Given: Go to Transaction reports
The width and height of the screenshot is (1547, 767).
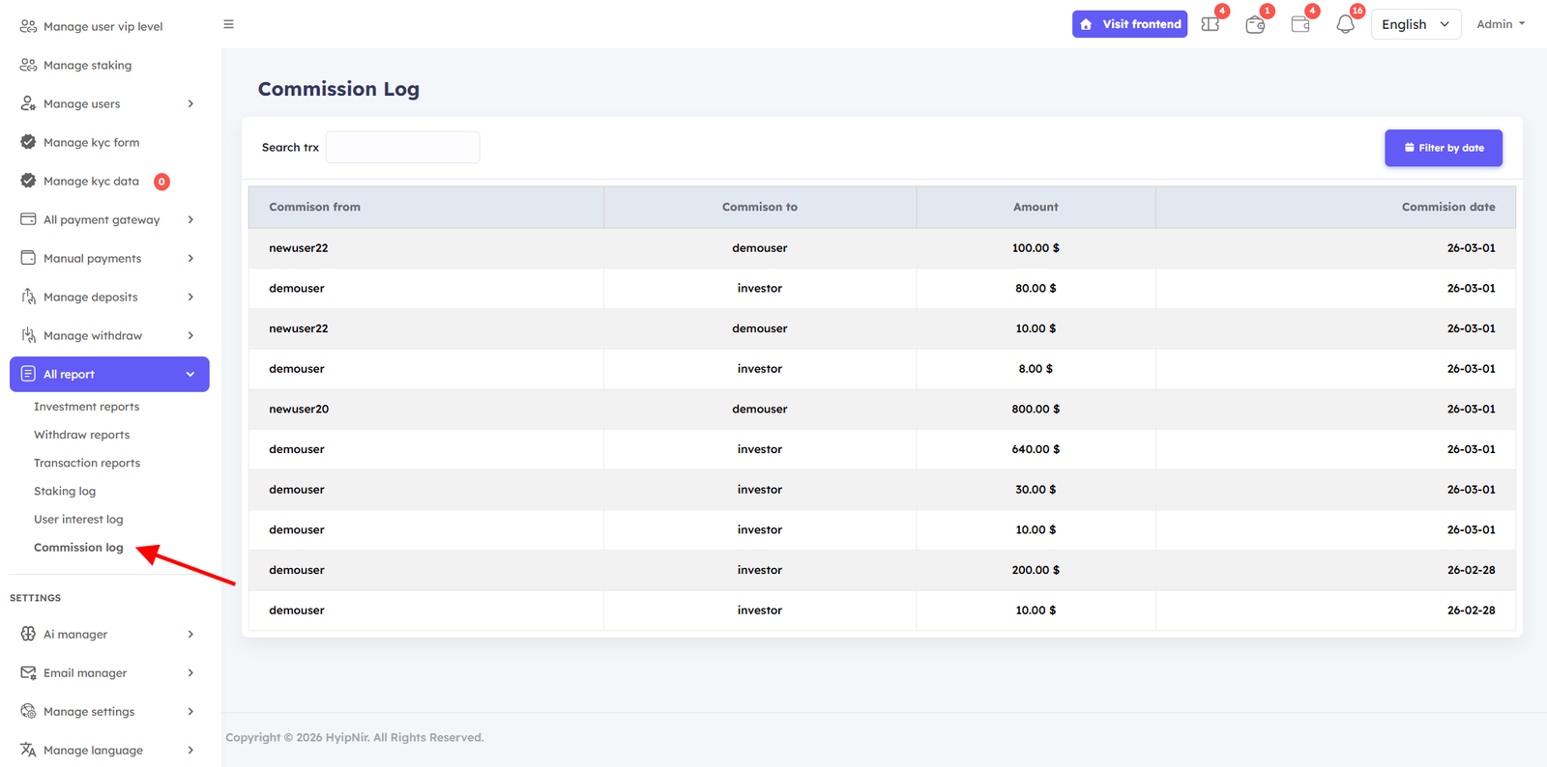Looking at the screenshot, I should (x=87, y=463).
